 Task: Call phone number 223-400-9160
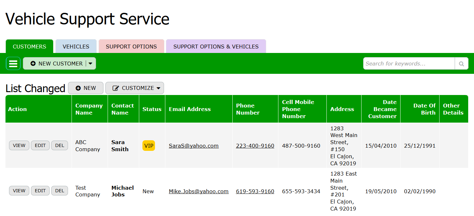(255, 146)
